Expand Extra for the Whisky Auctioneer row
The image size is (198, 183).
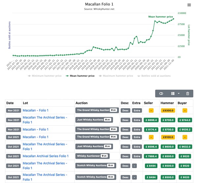(136, 156)
